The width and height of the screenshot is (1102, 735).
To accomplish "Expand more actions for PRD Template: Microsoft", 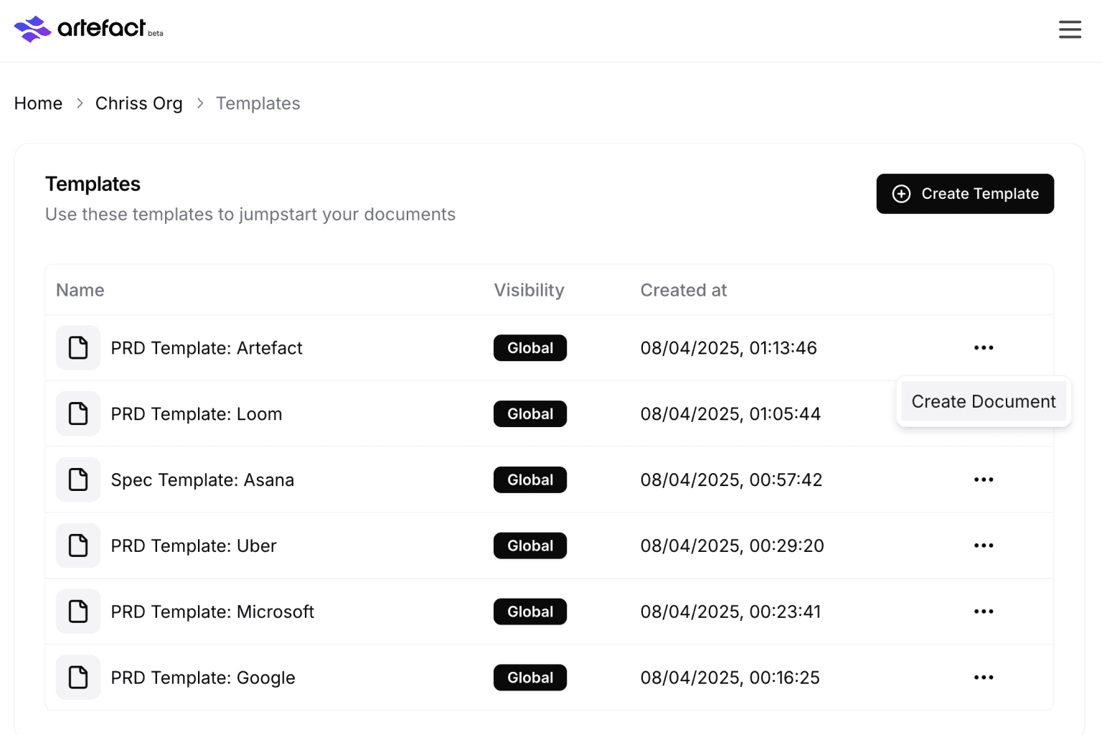I will coord(983,612).
